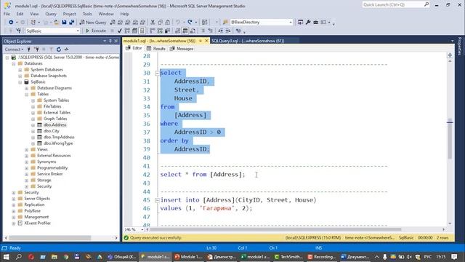Viewport: 465px width, 262px height.
Task: Click the Database Engine Query icon
Action: (113, 23)
